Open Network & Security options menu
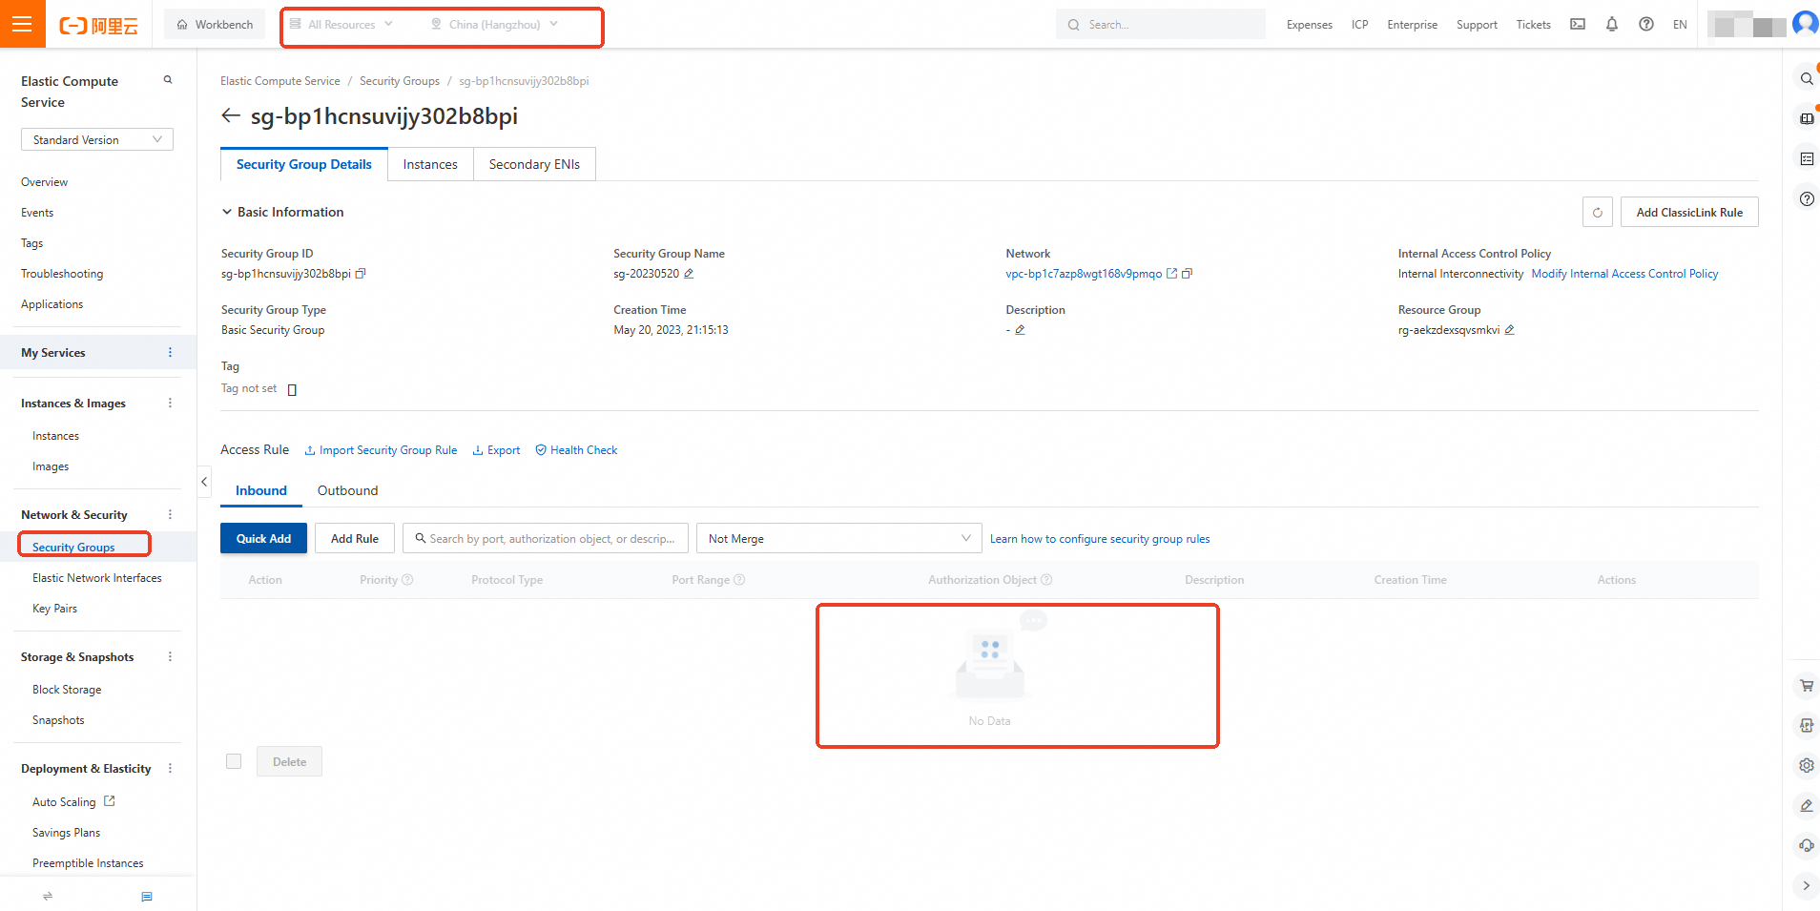The image size is (1820, 911). (171, 515)
